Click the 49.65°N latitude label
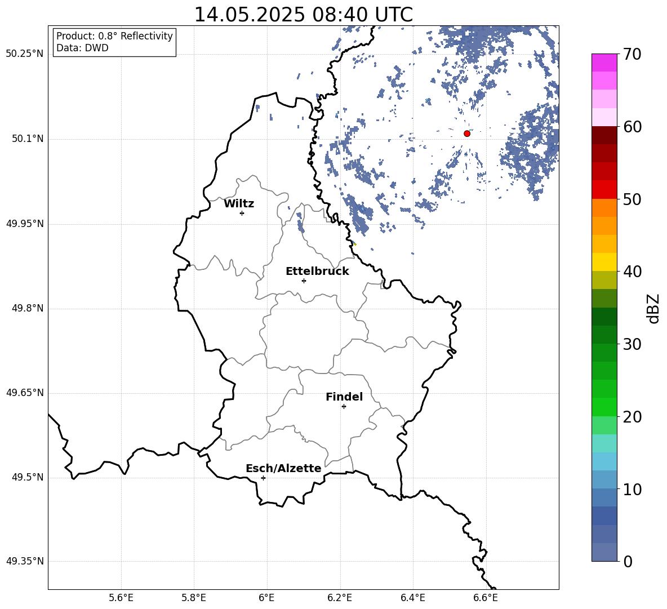 pos(25,393)
